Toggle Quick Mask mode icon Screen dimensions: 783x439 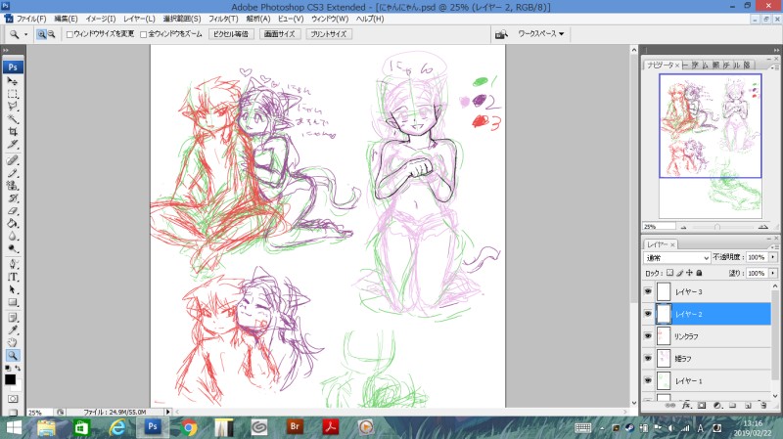pyautogui.click(x=13, y=399)
